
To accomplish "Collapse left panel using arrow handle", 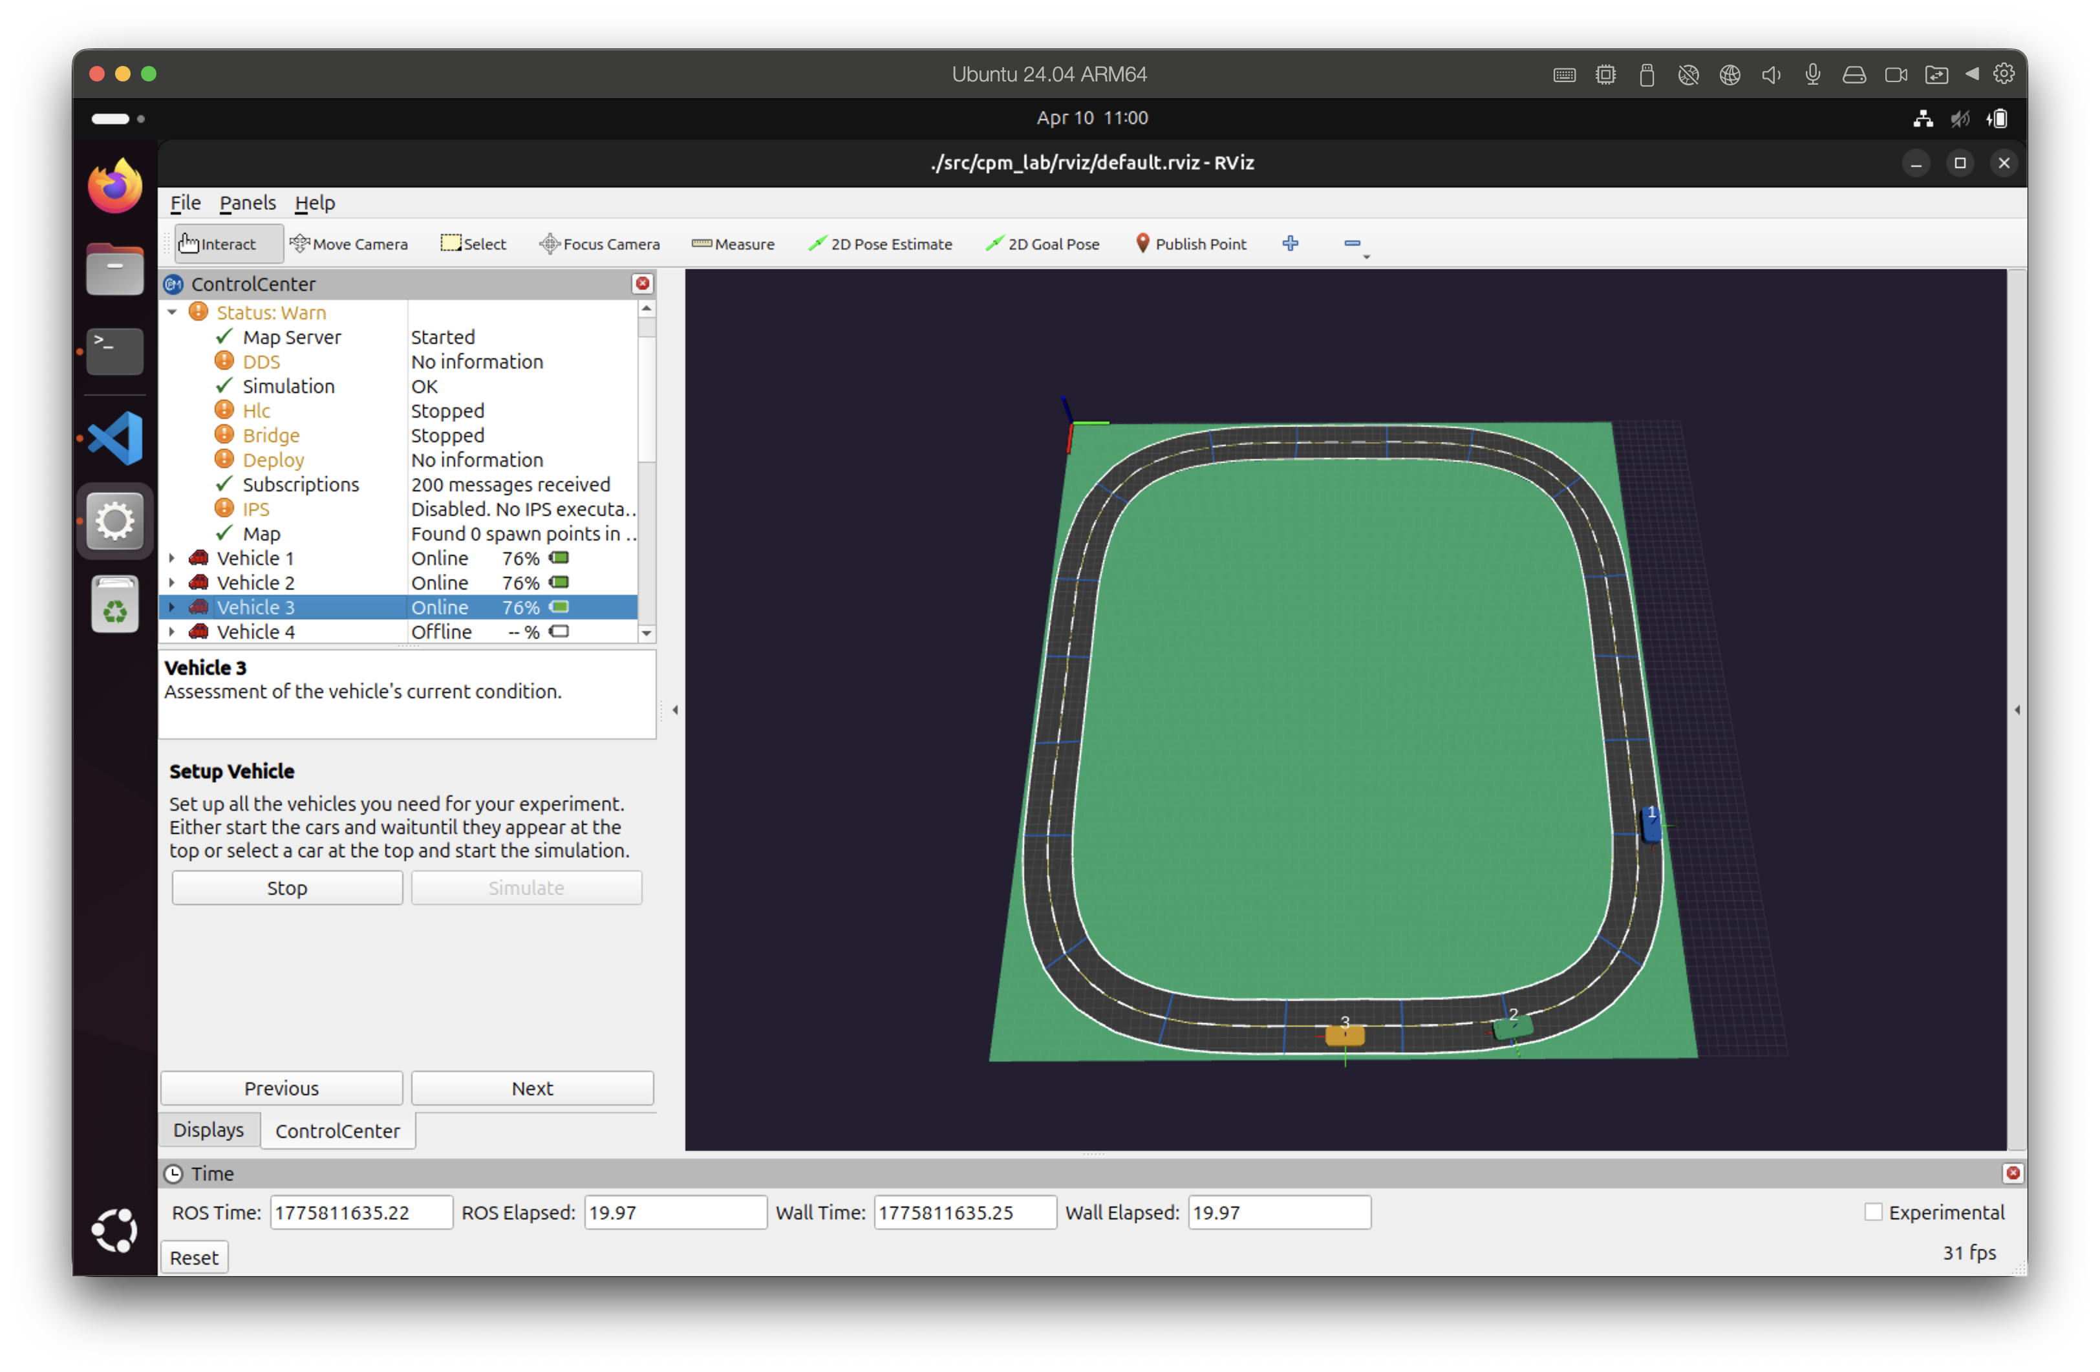I will [x=675, y=709].
